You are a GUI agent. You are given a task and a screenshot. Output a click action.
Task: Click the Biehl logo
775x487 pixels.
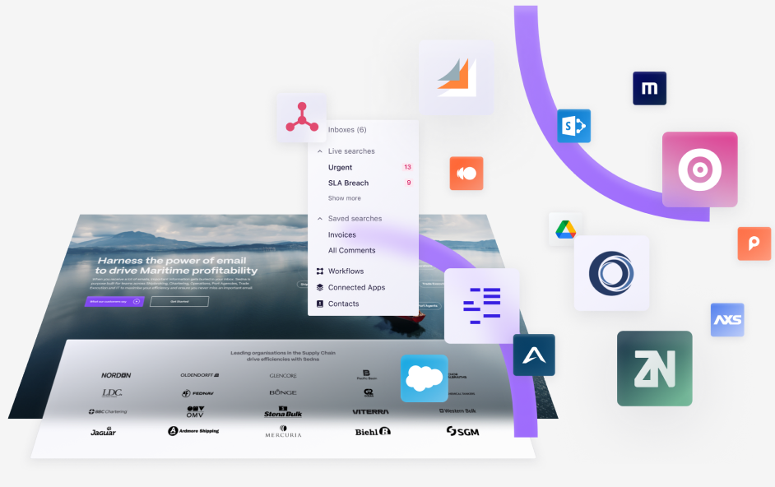coord(373,432)
